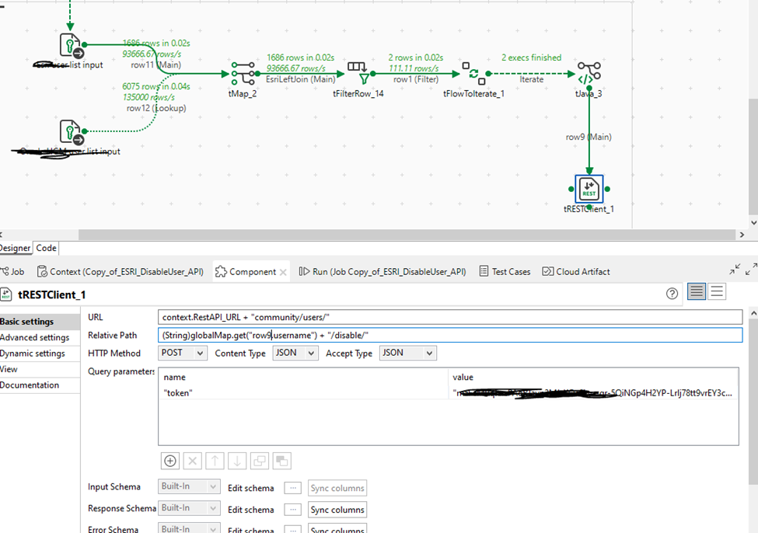
Task: Open the Input Schema Built-In dropdown
Action: point(188,486)
